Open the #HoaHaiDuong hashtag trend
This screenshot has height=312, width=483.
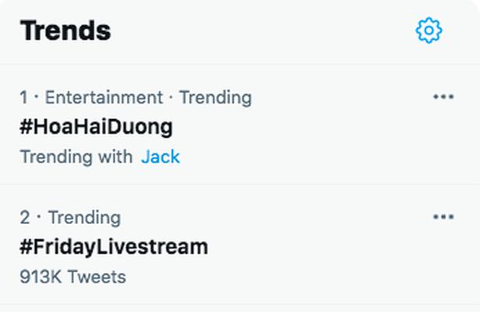tap(96, 127)
